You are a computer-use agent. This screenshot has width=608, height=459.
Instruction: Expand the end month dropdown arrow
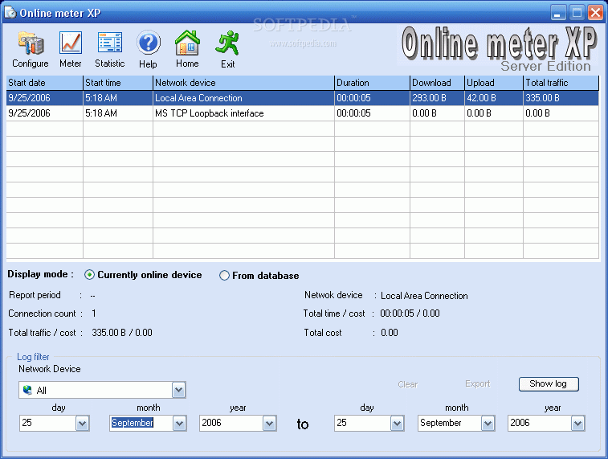488,423
